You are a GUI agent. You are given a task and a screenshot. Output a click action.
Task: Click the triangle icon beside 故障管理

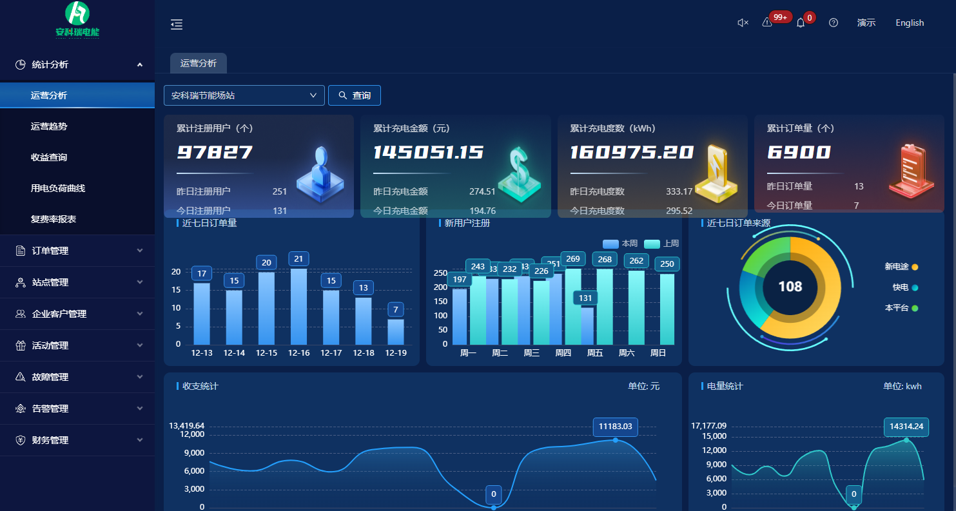click(x=21, y=377)
